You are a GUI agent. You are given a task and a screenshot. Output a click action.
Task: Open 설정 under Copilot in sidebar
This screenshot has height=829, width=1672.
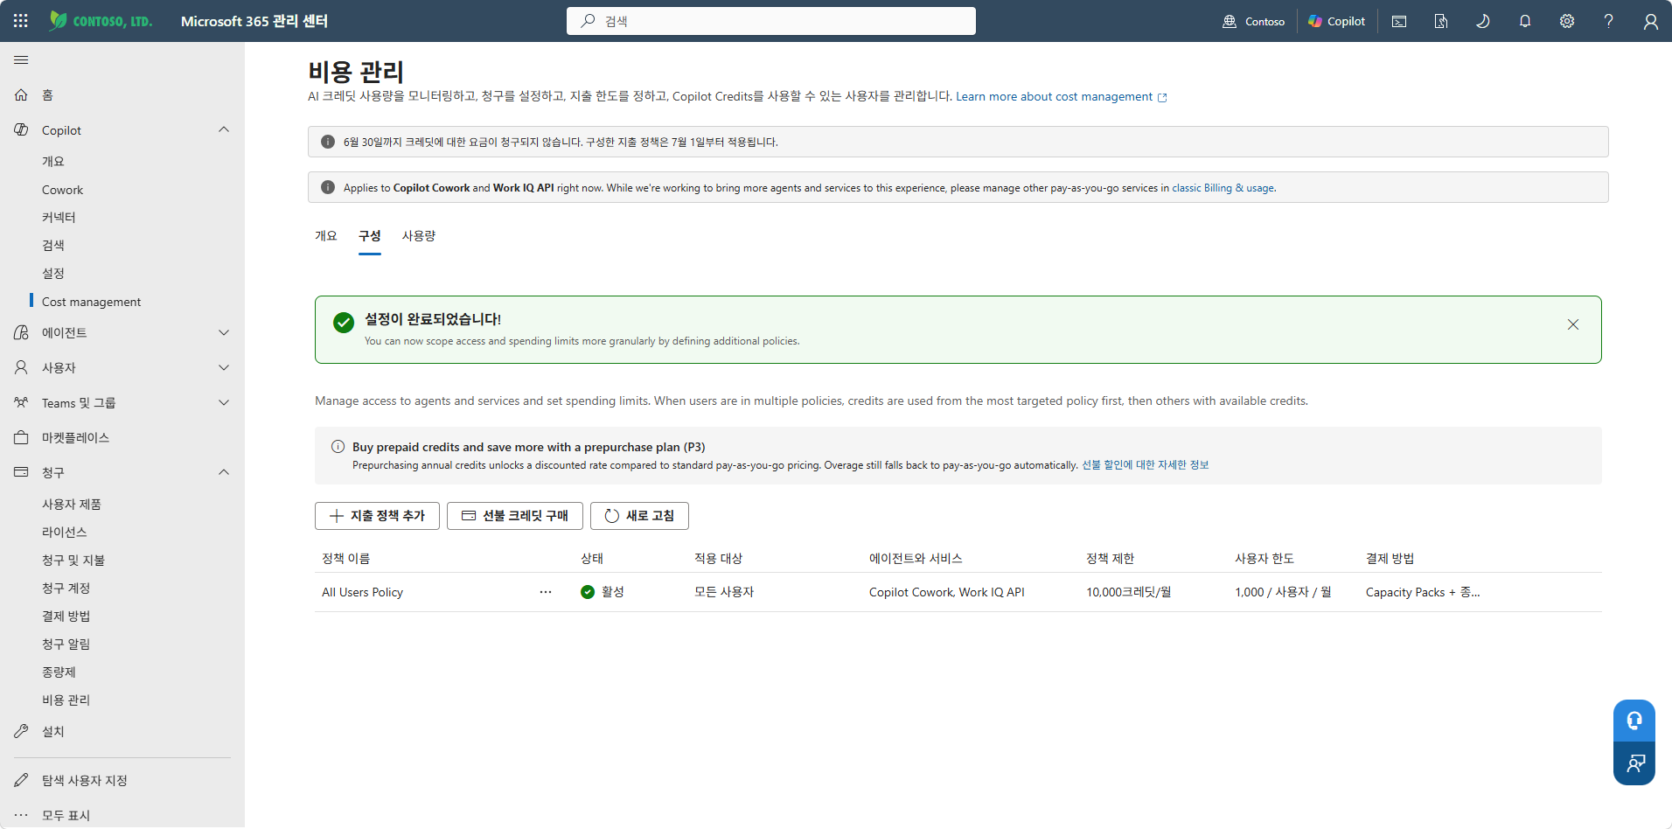(53, 273)
